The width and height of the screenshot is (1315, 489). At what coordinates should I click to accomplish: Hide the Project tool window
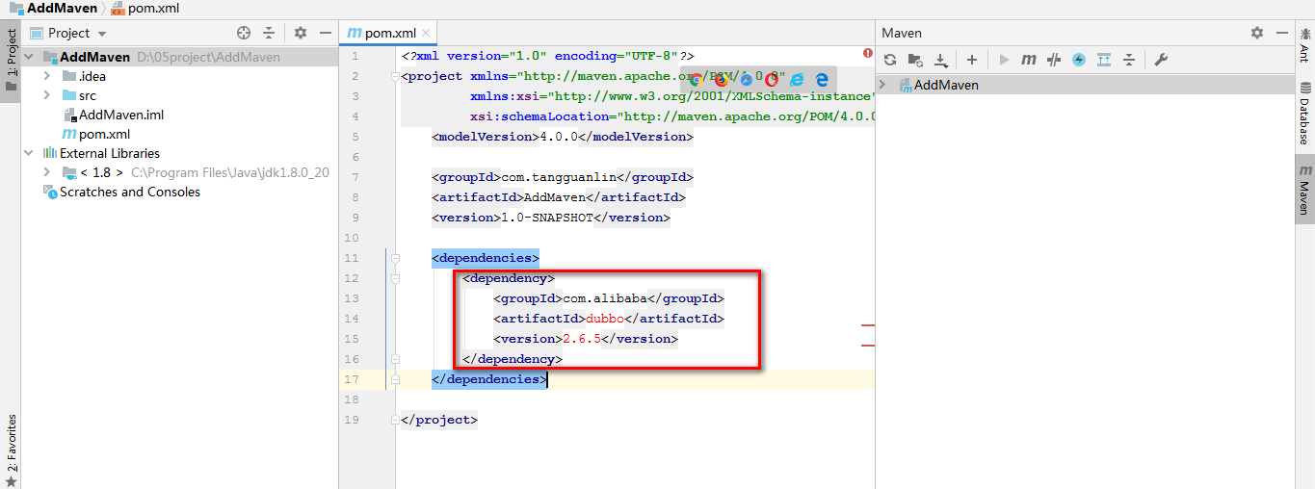coord(325,33)
